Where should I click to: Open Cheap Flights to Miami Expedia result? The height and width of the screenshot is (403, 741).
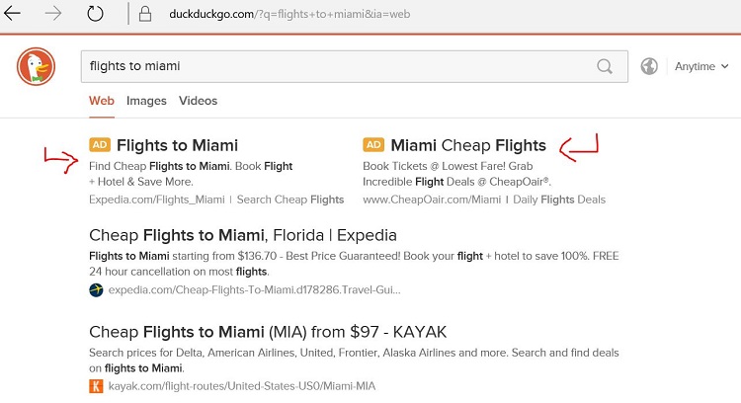(242, 235)
